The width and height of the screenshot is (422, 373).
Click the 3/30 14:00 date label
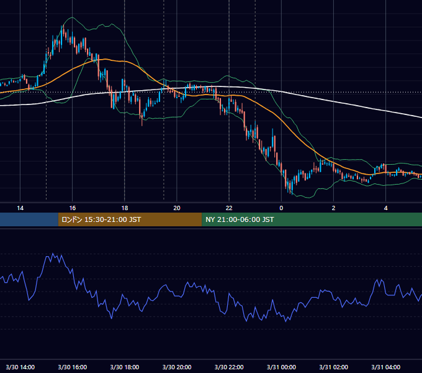click(20, 367)
